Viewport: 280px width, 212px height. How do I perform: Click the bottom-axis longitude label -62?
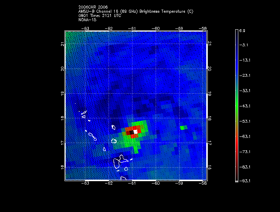pos(109,183)
